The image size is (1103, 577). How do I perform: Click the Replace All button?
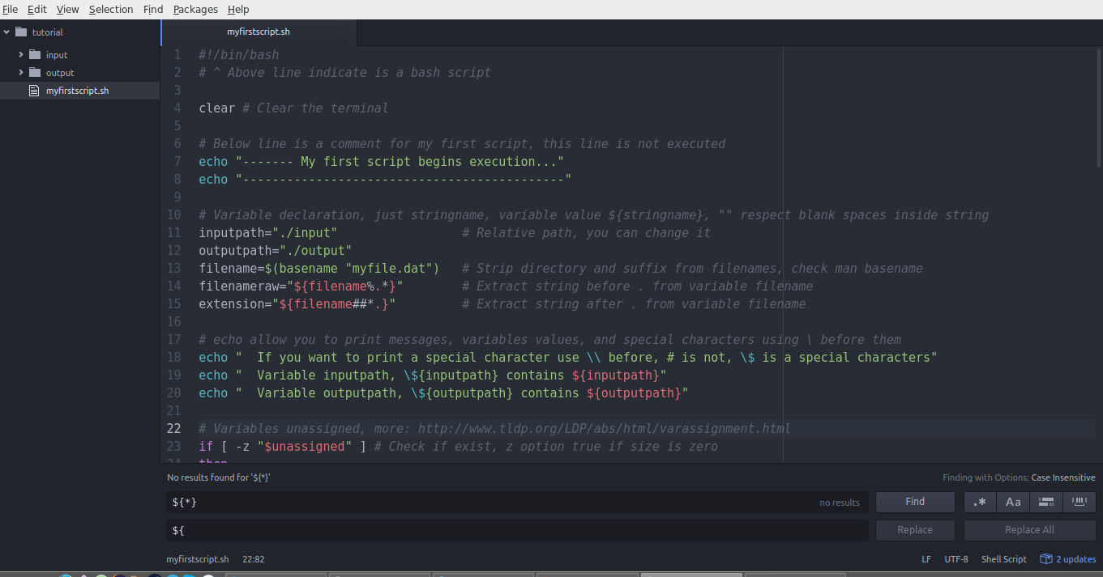pos(1029,530)
